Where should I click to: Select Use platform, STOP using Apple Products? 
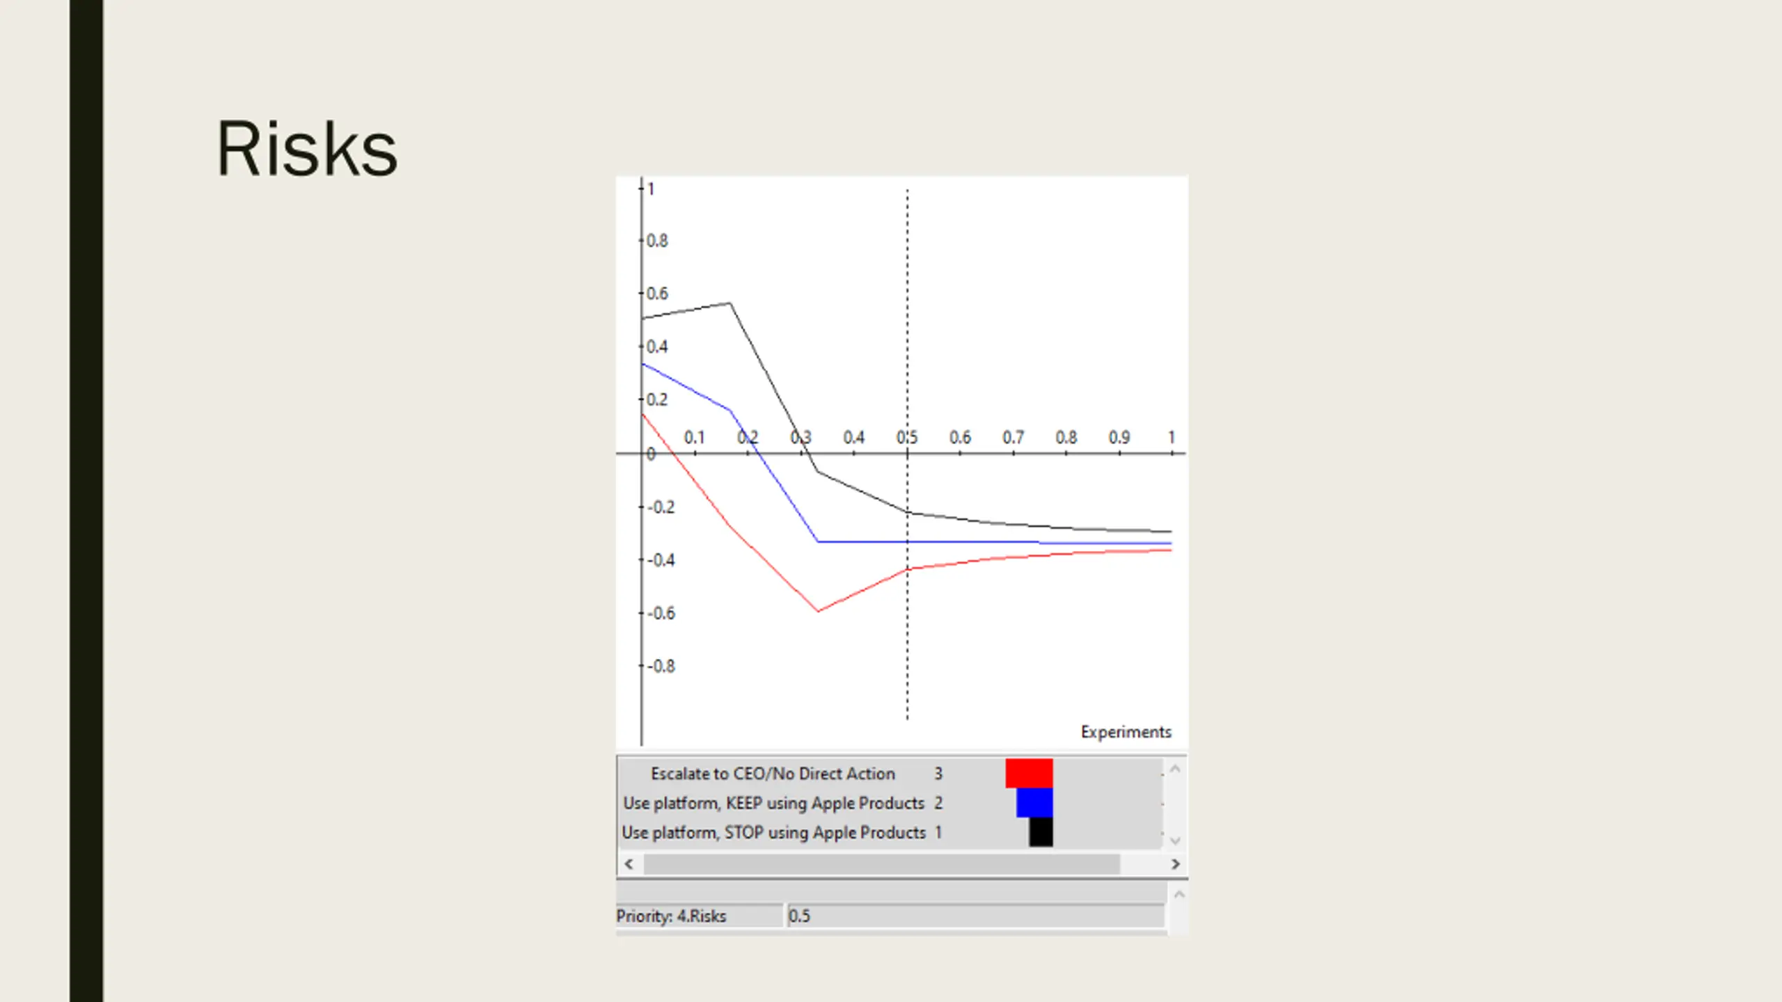click(x=773, y=833)
